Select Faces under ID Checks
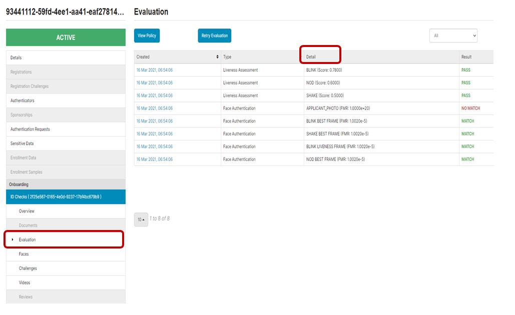The height and width of the screenshot is (315, 515). coord(24,254)
